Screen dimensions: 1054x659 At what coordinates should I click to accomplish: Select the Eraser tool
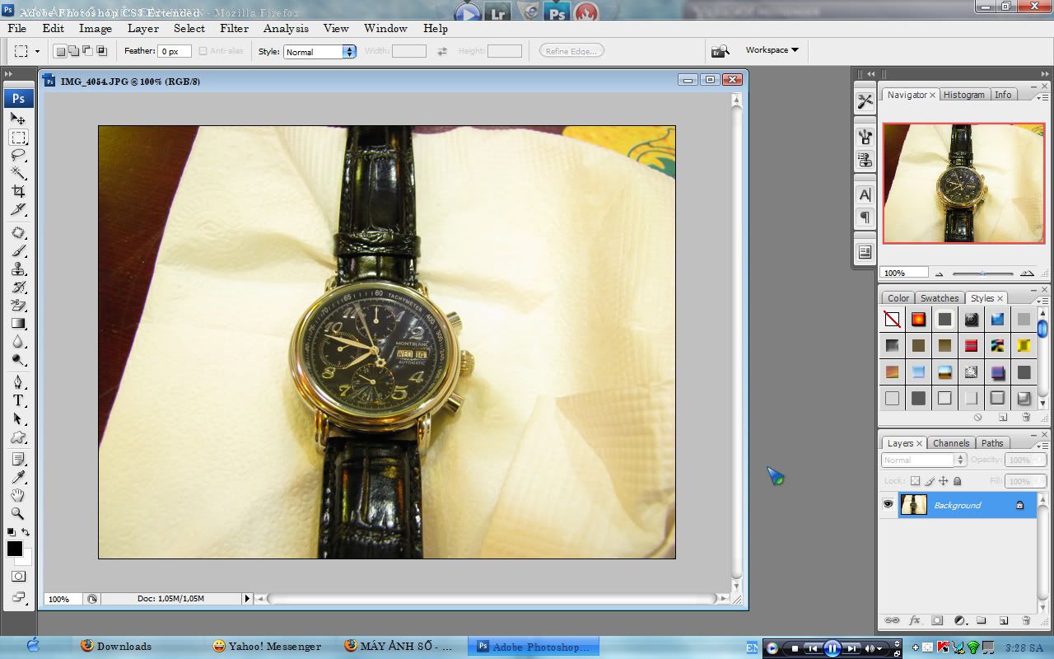pyautogui.click(x=18, y=306)
